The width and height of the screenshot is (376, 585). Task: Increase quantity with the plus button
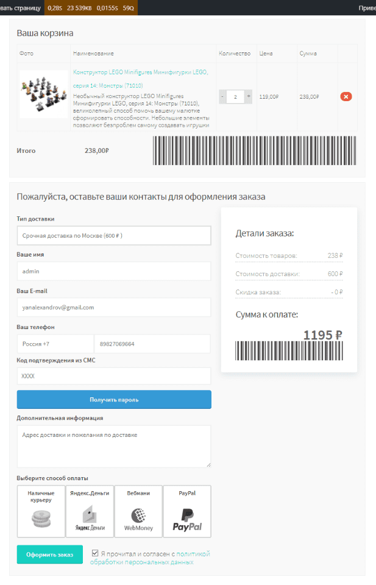pos(248,96)
